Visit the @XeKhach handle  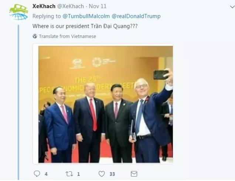(71, 6)
